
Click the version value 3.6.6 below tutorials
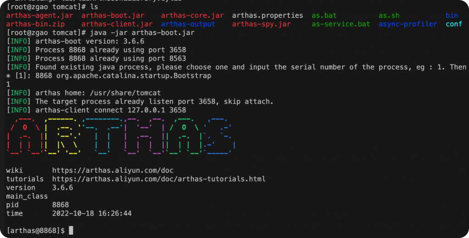62,187
